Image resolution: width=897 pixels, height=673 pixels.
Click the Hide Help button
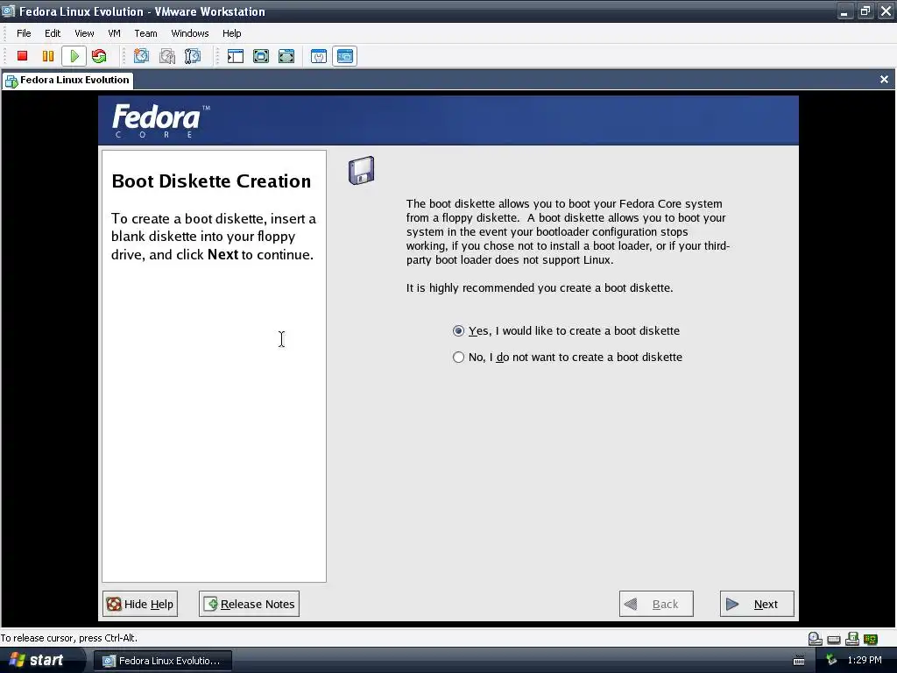pyautogui.click(x=140, y=604)
